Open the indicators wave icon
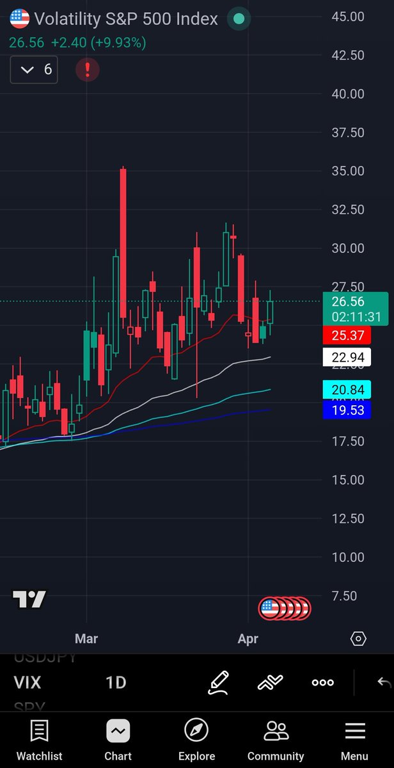The height and width of the screenshot is (768, 394). pyautogui.click(x=270, y=683)
